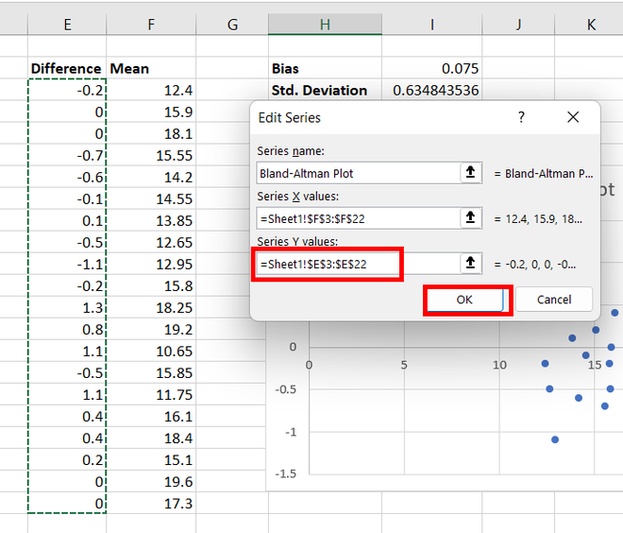623x533 pixels.
Task: Select column G header
Action: click(x=232, y=25)
